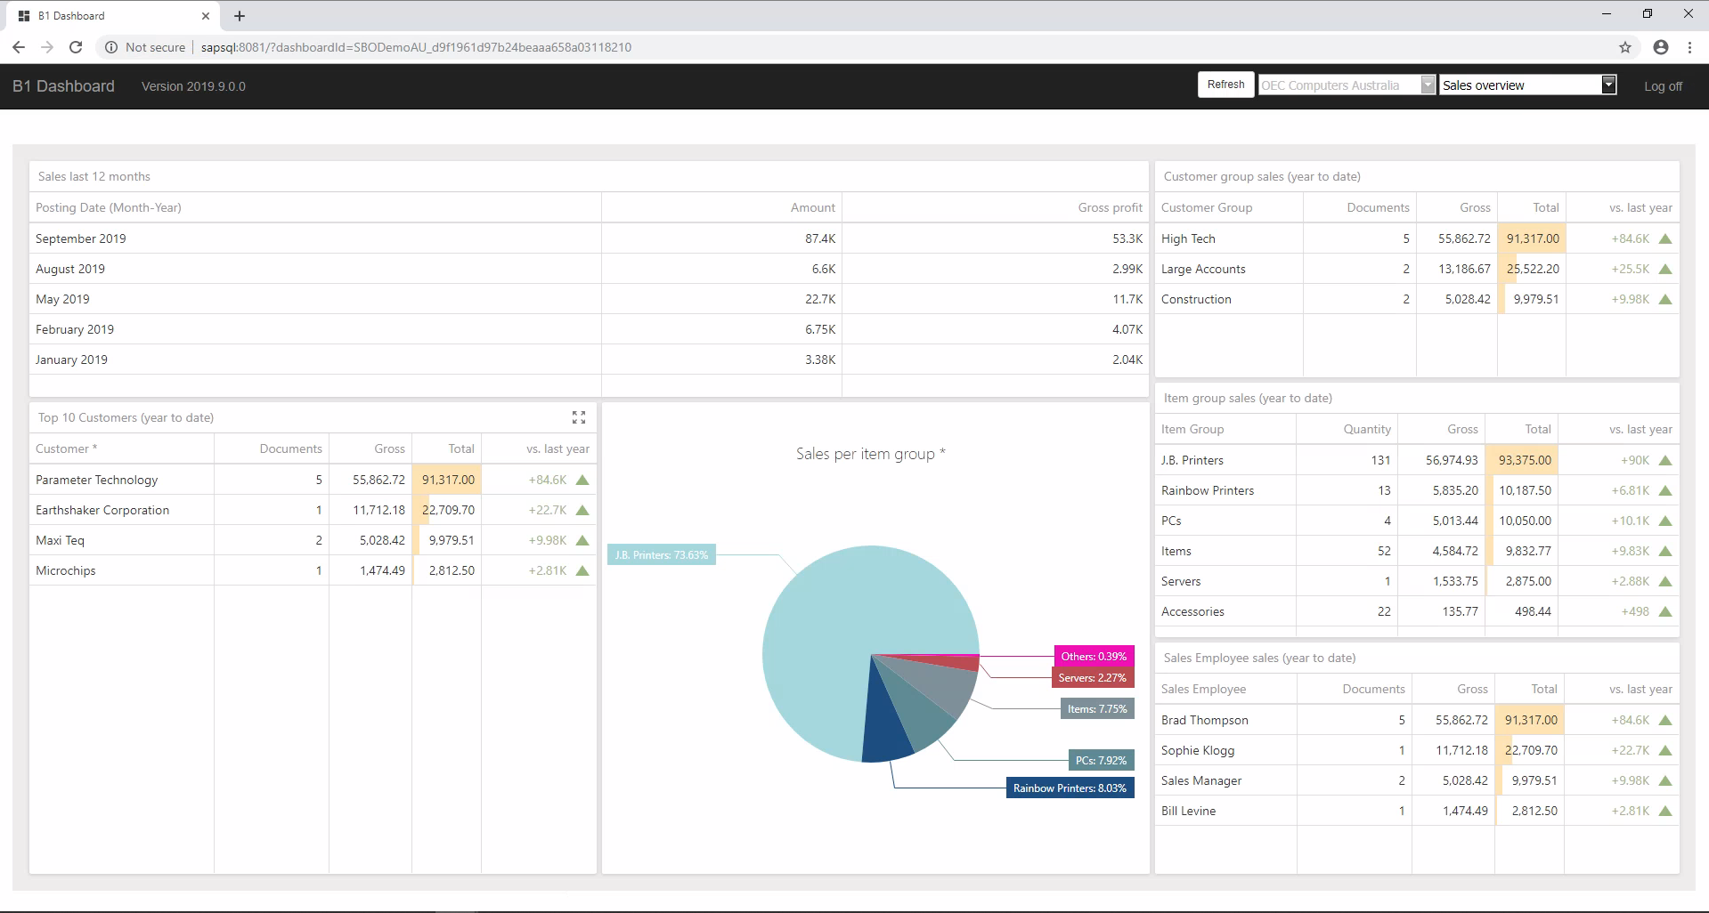Click the browser back navigation arrow
Image resolution: width=1709 pixels, height=913 pixels.
click(x=19, y=47)
